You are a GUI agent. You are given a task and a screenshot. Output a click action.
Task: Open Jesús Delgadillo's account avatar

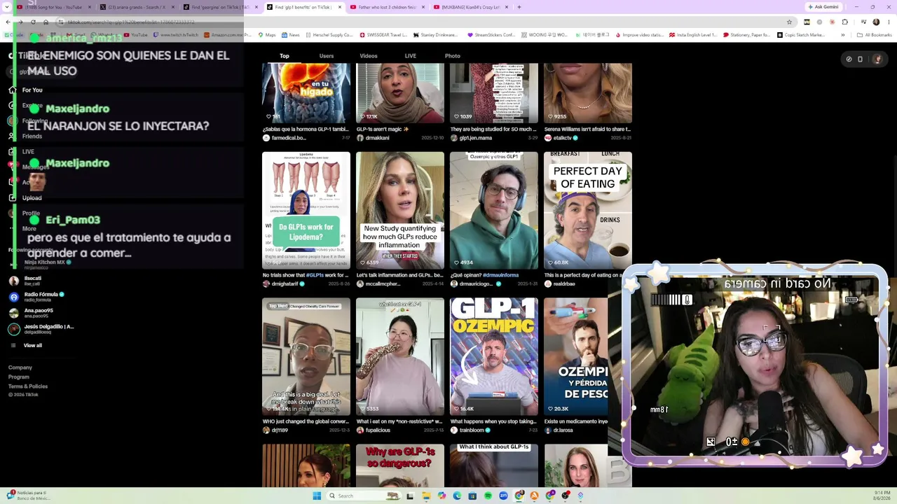click(13, 329)
